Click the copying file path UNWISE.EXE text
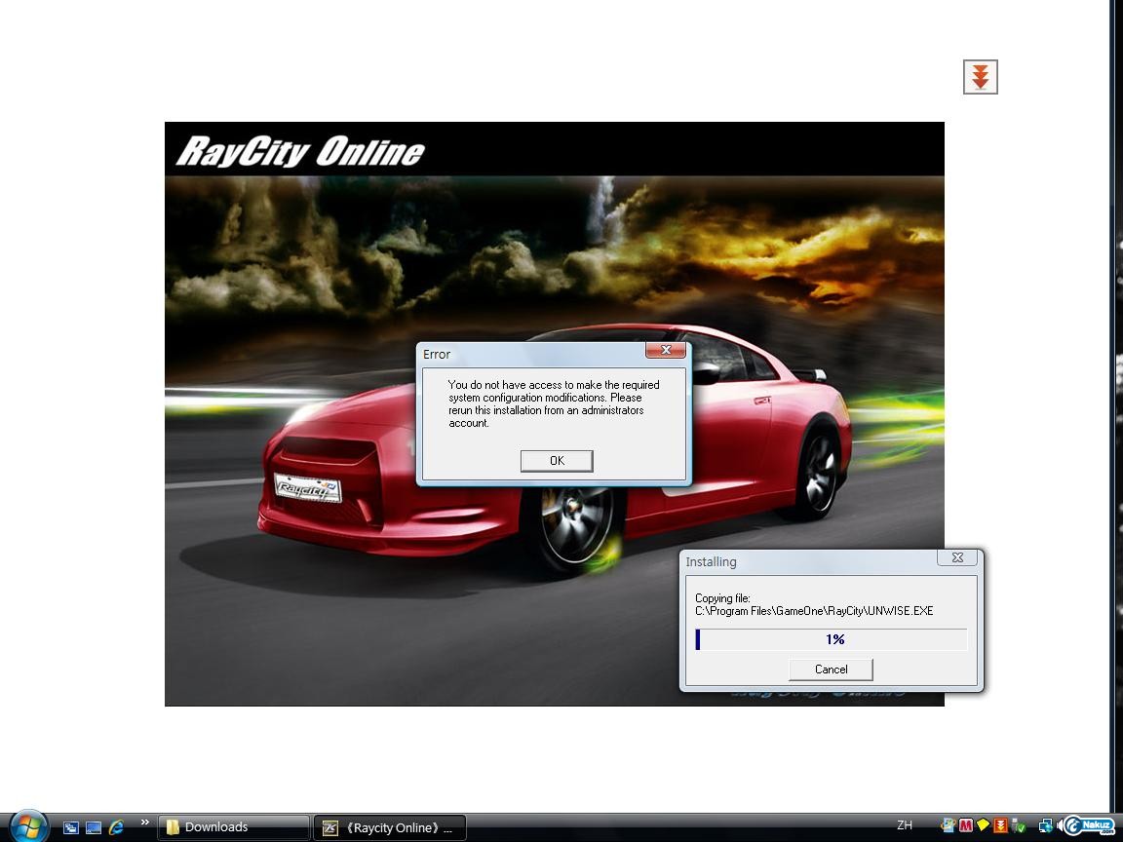 pyautogui.click(x=814, y=611)
